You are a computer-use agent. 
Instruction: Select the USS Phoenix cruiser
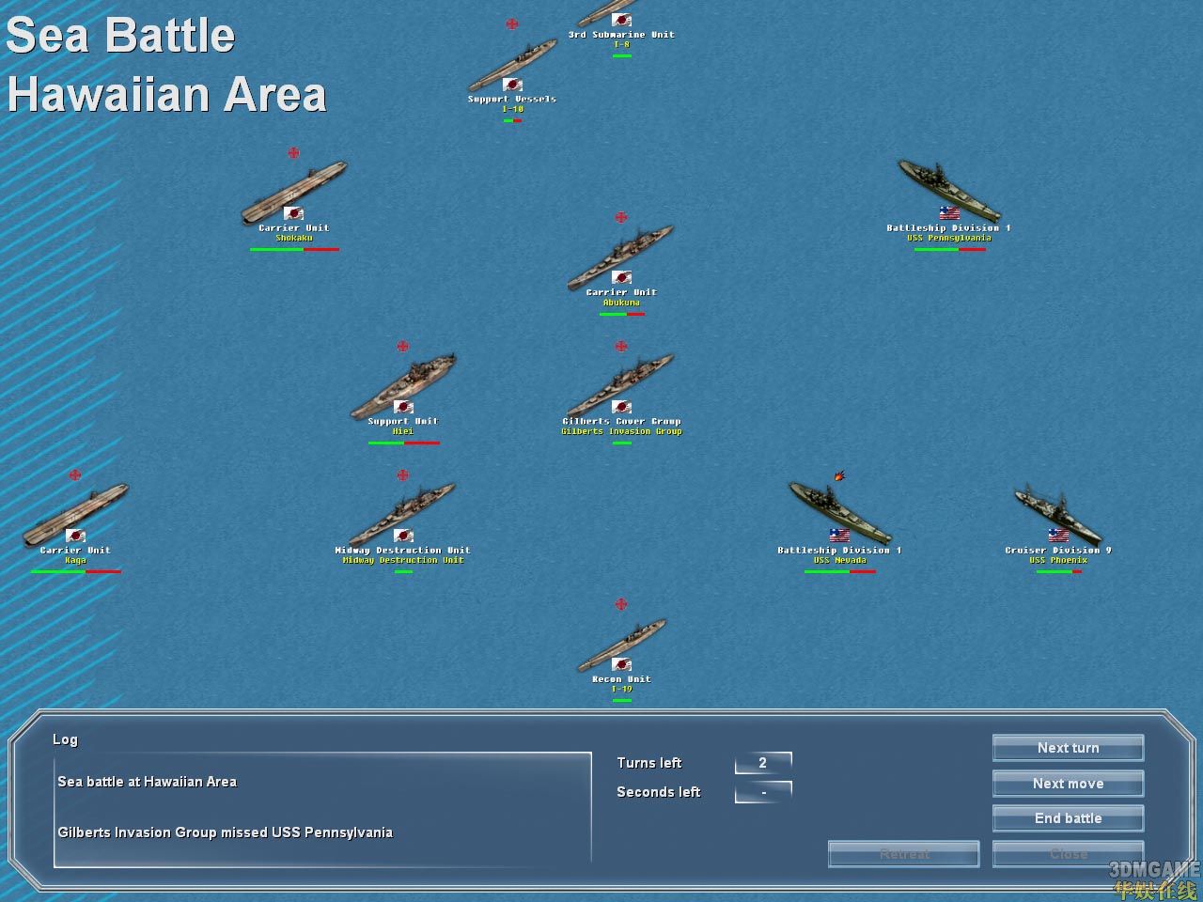(x=1056, y=511)
